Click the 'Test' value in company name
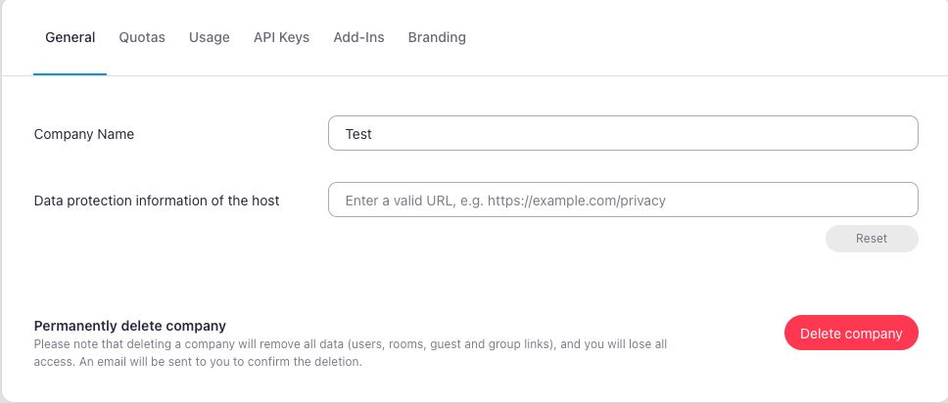Screen dimensions: 948x403 point(358,134)
